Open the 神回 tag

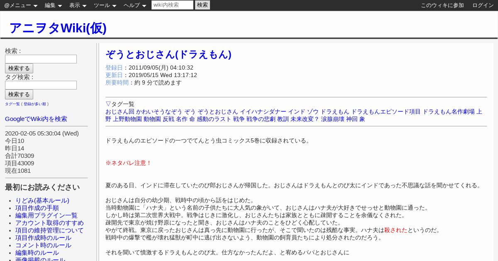(352, 119)
